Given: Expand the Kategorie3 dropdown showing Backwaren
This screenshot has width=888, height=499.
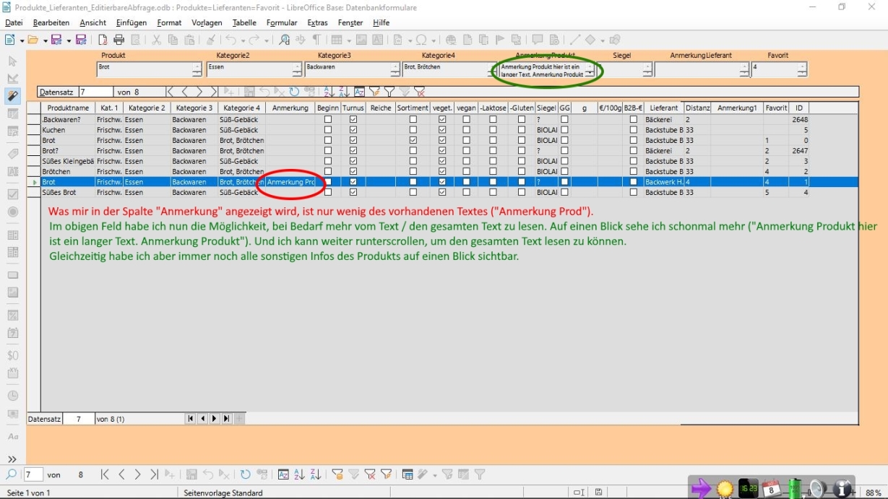Looking at the screenshot, I should coord(395,70).
